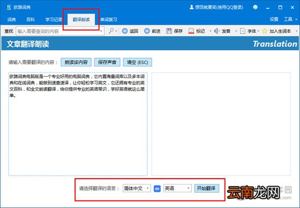Click the 标记 mark icon

(x=191, y=31)
